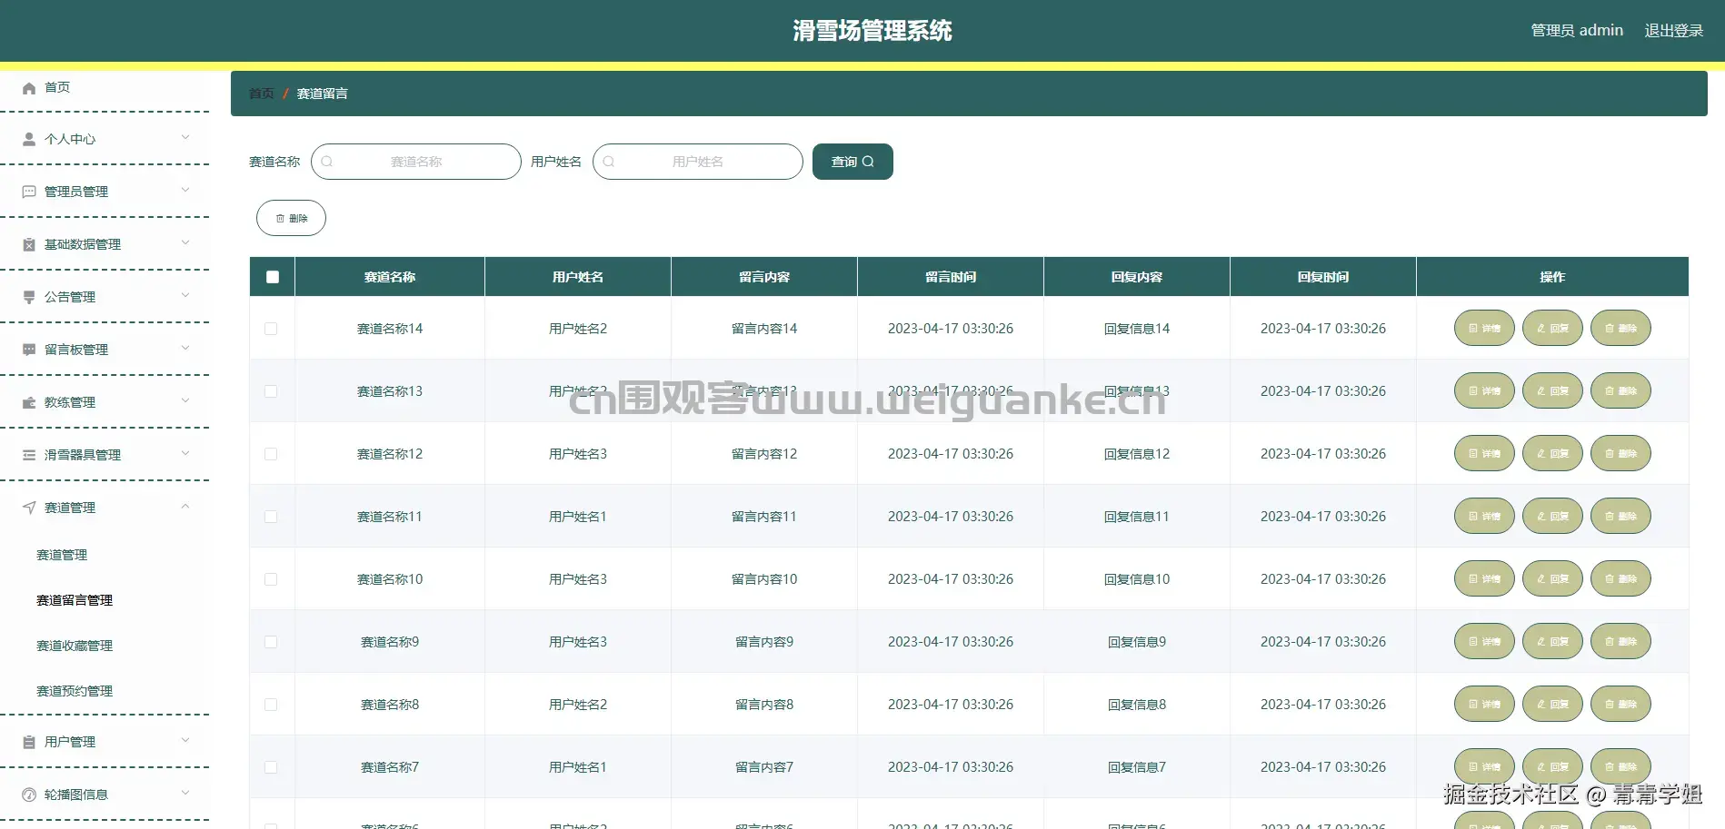Focus the 赛道名称 search input

416,162
